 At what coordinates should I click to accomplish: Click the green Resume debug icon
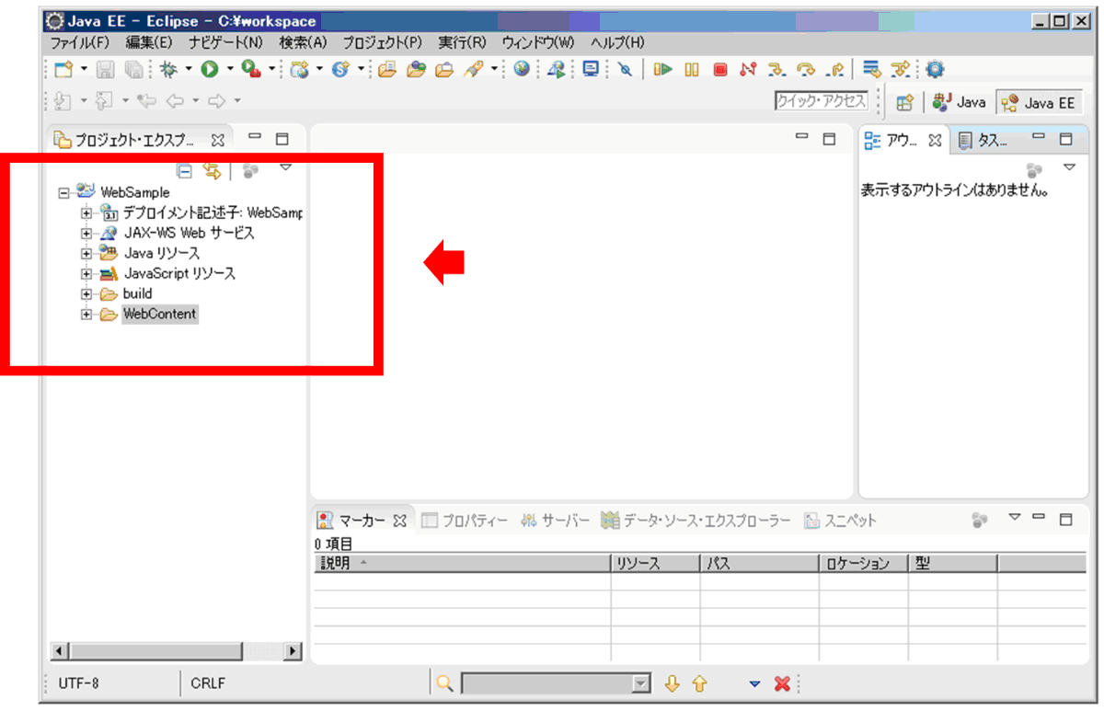pos(663,69)
